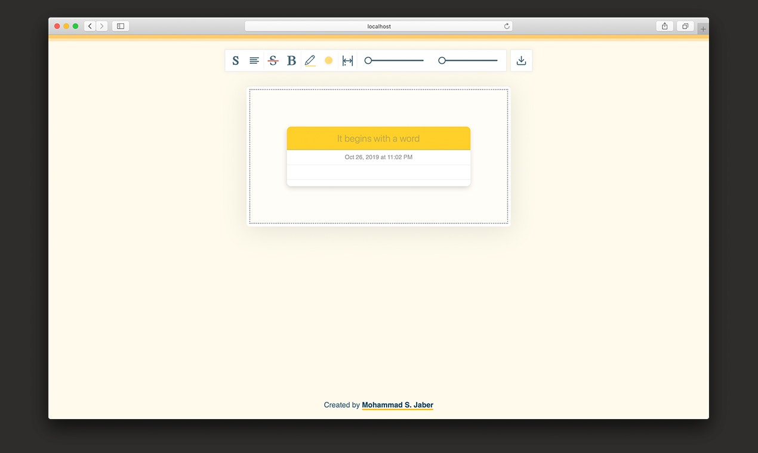
Task: Show all tabs overview button
Action: 685,26
